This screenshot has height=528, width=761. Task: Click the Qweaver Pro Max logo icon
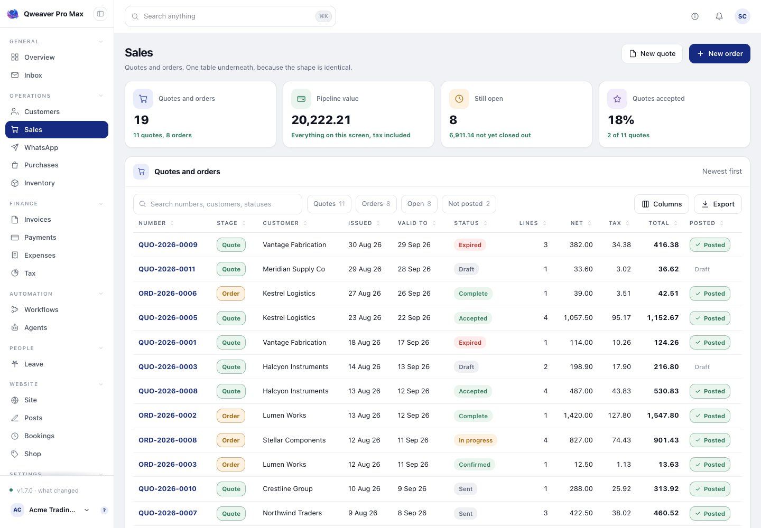point(13,14)
